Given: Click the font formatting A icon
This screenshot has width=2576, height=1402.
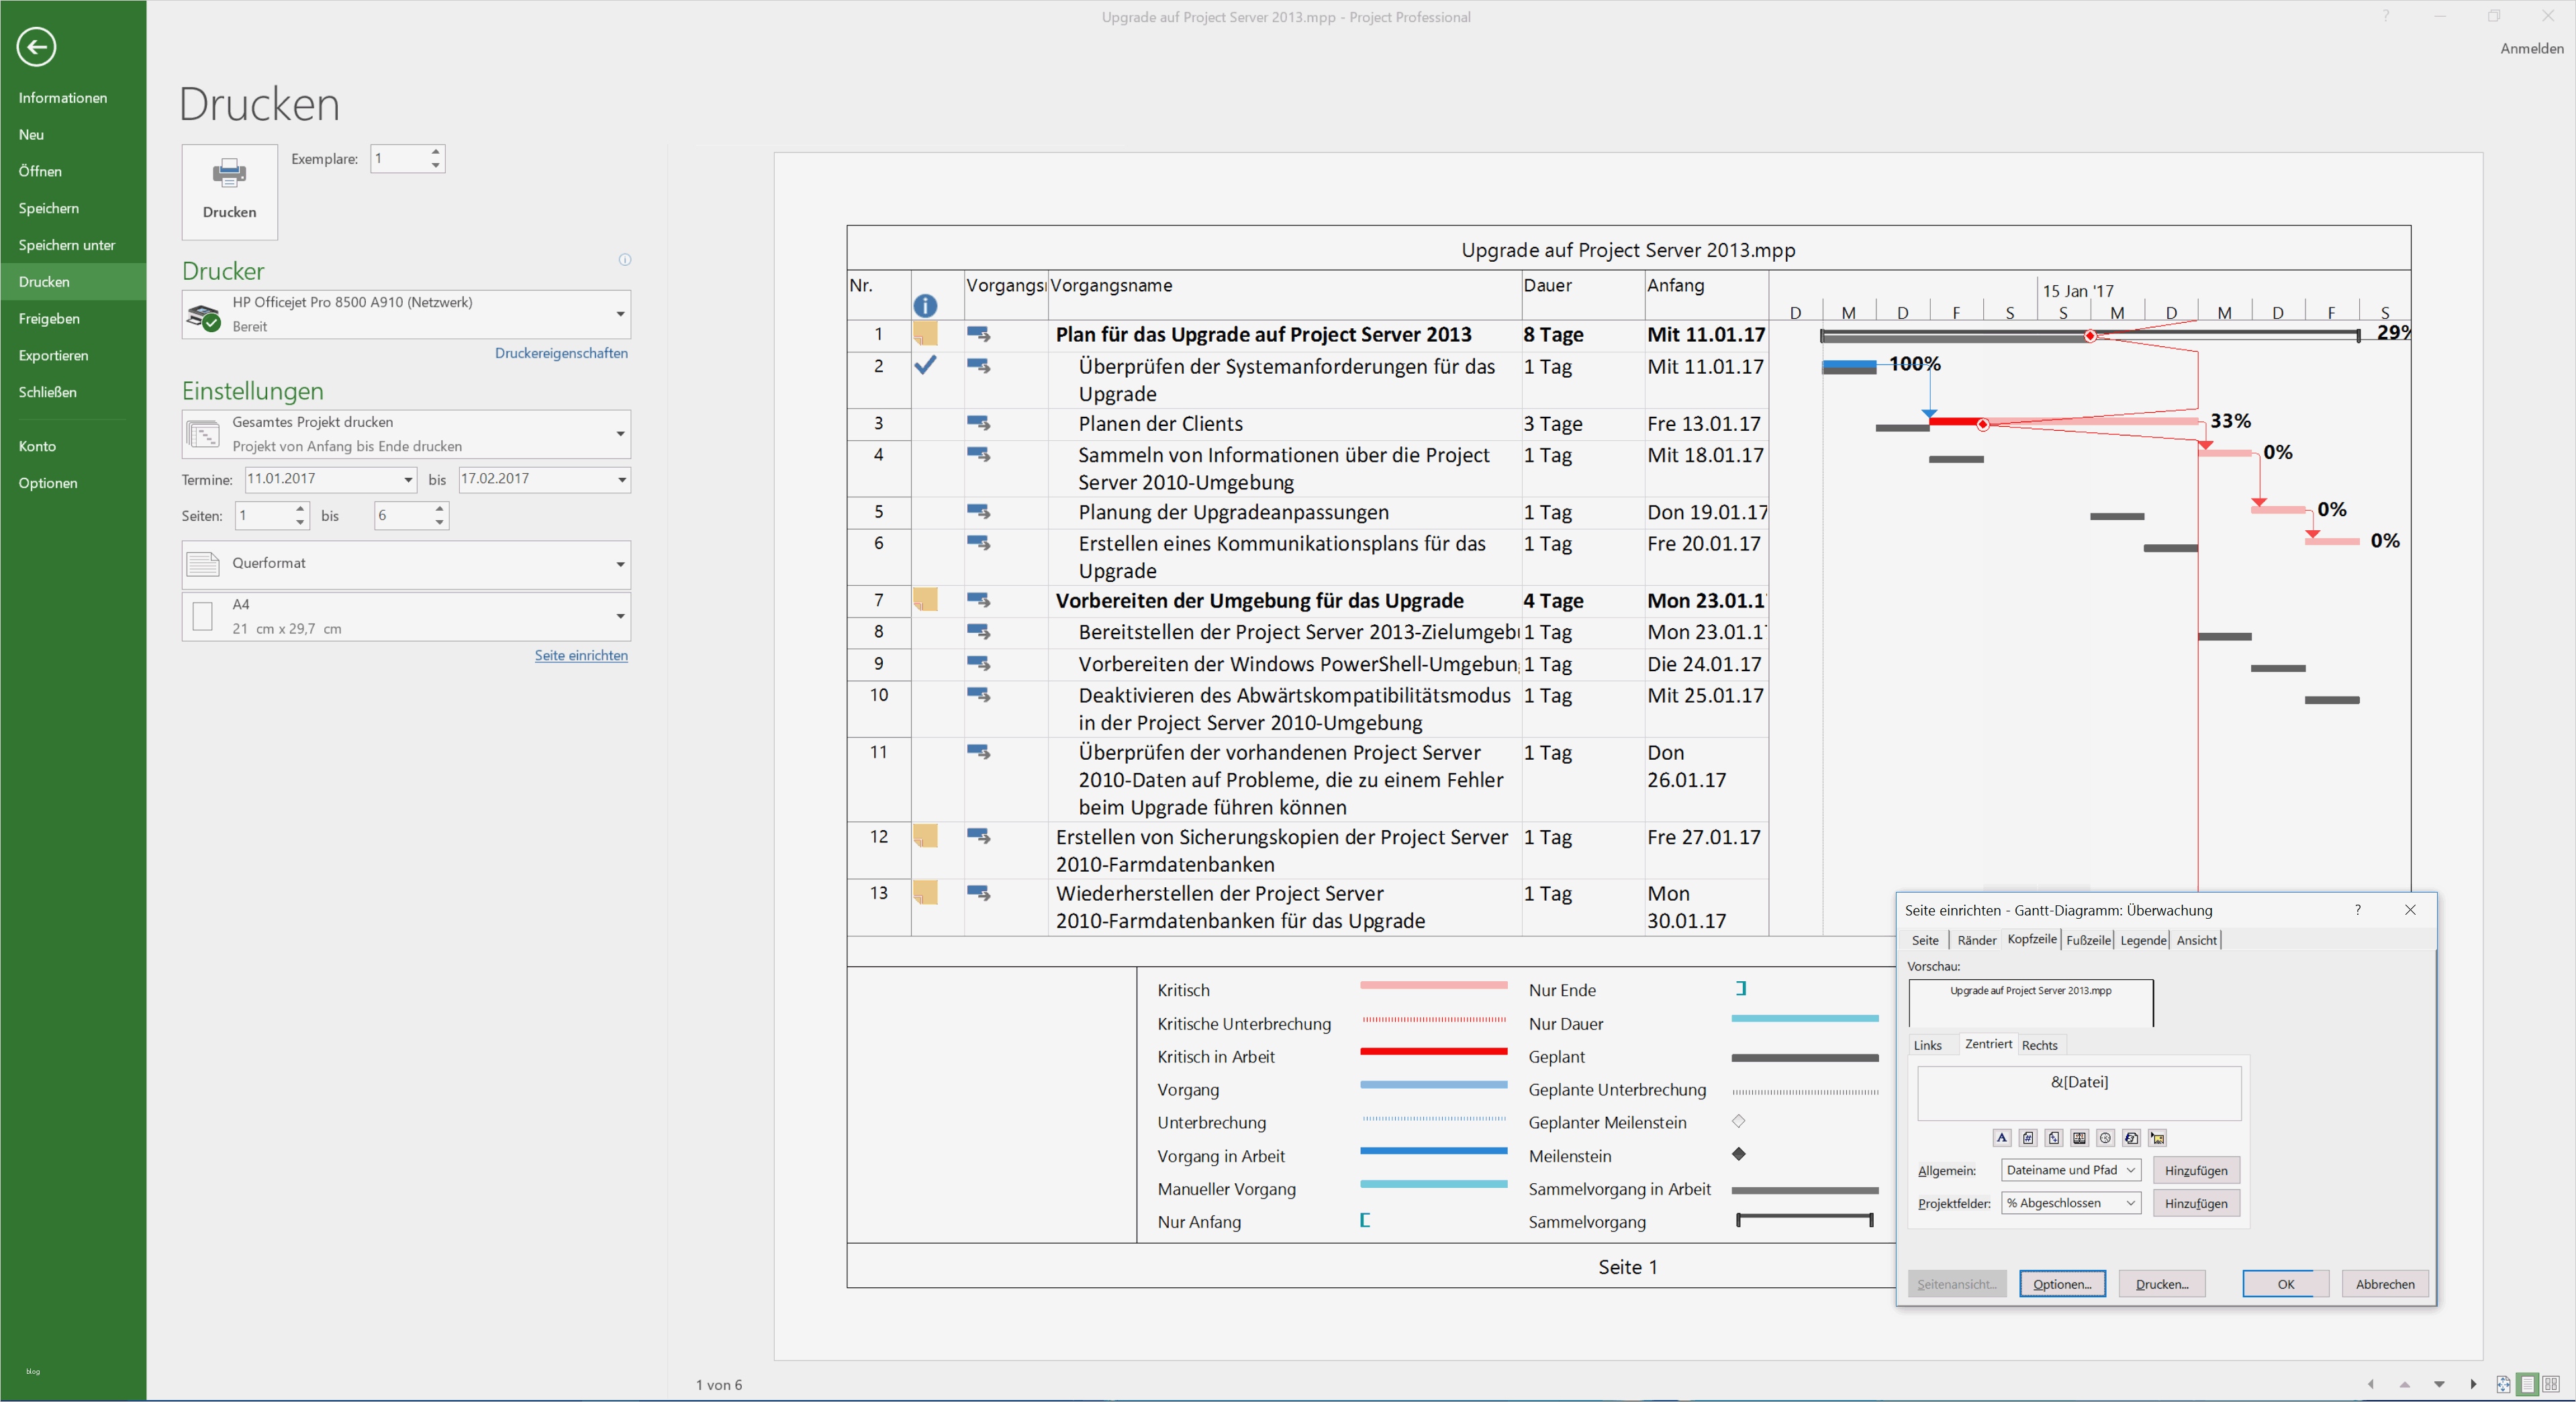Looking at the screenshot, I should (2001, 1138).
